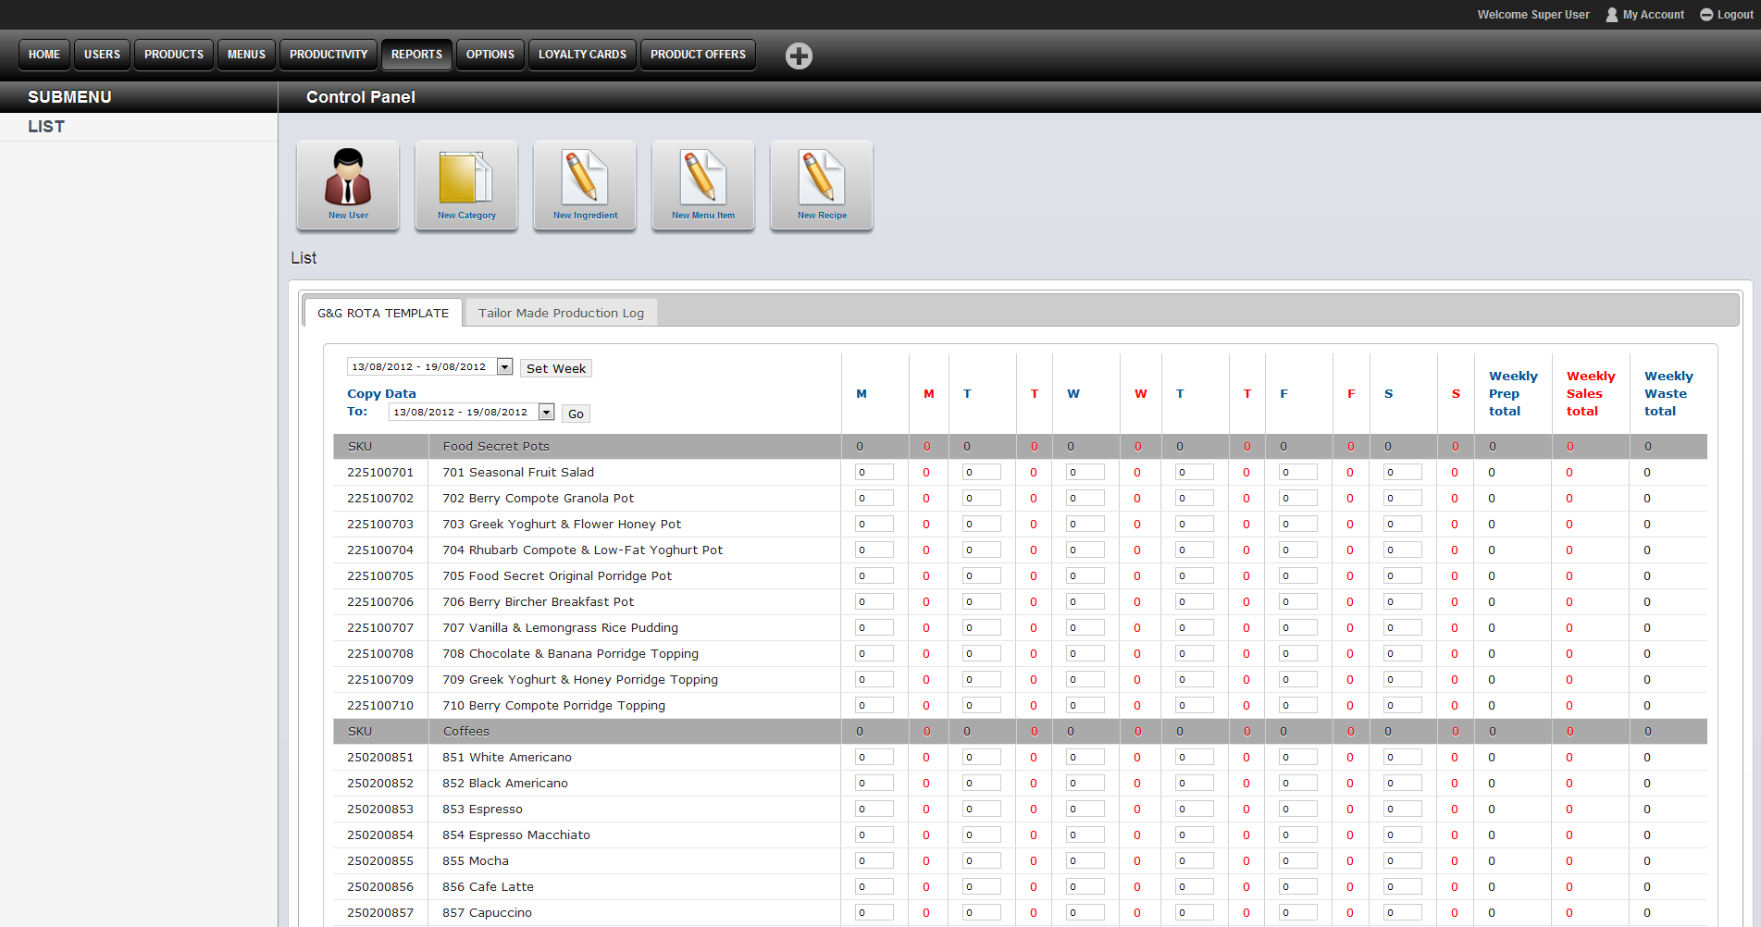Switch to the G&G ROTA TEMPLATE tab
The width and height of the screenshot is (1761, 927).
[x=383, y=313]
